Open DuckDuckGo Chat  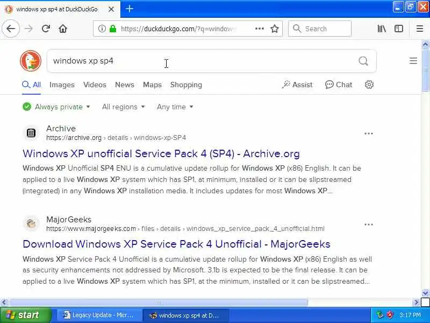click(x=339, y=85)
